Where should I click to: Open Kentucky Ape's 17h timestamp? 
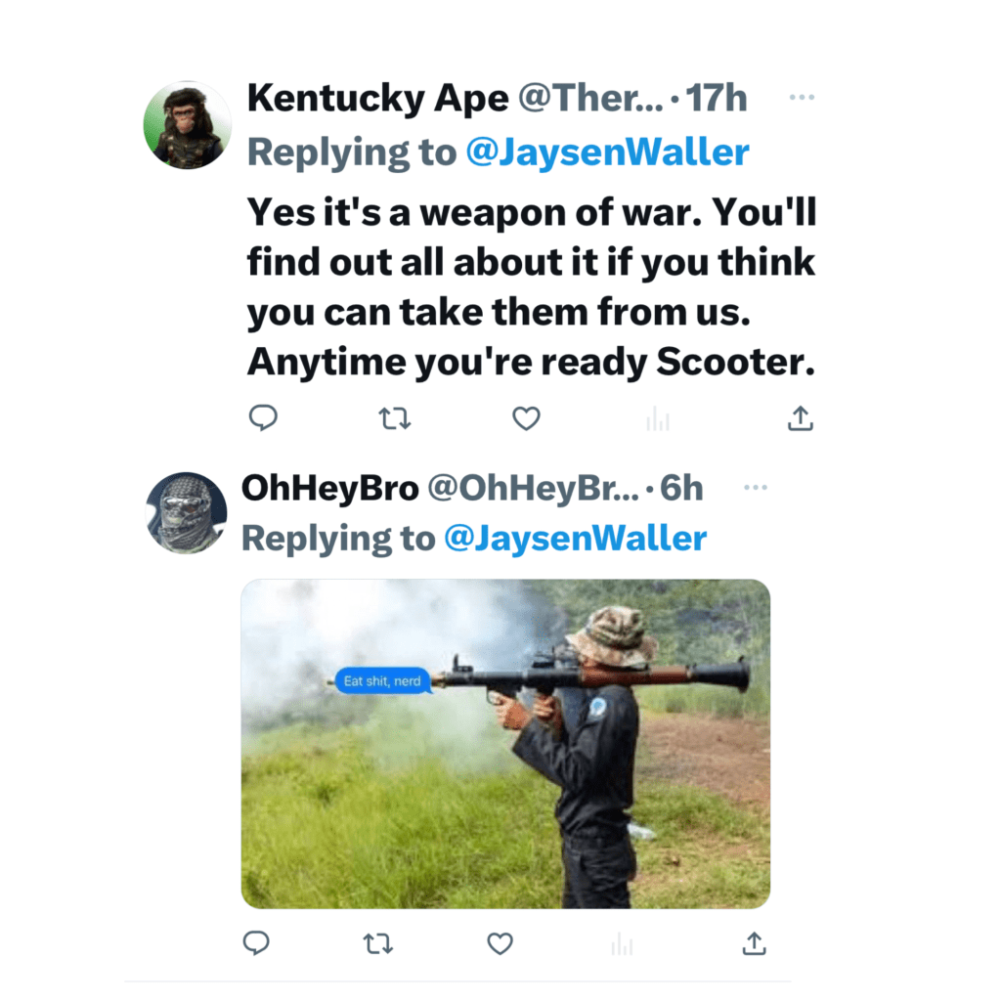717,99
